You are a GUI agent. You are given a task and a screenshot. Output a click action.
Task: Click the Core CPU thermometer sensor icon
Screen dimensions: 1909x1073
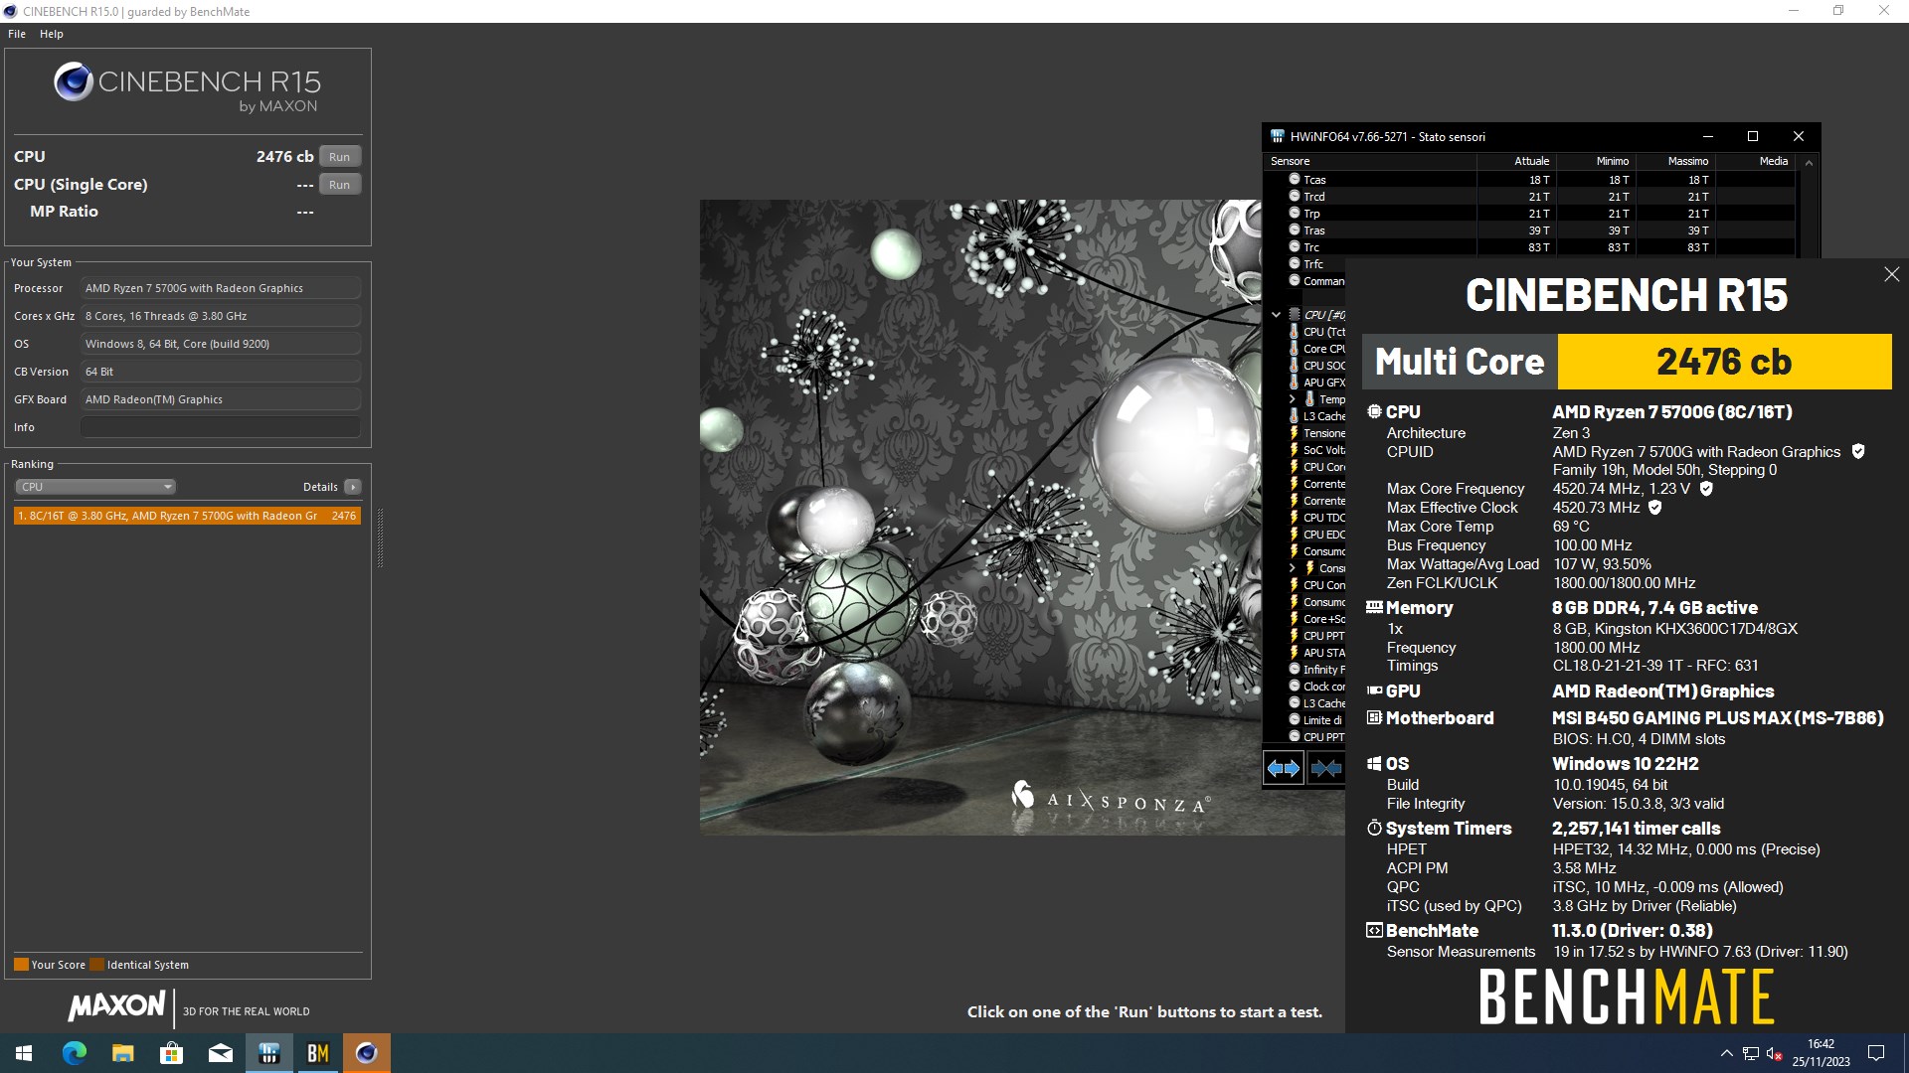pos(1294,349)
